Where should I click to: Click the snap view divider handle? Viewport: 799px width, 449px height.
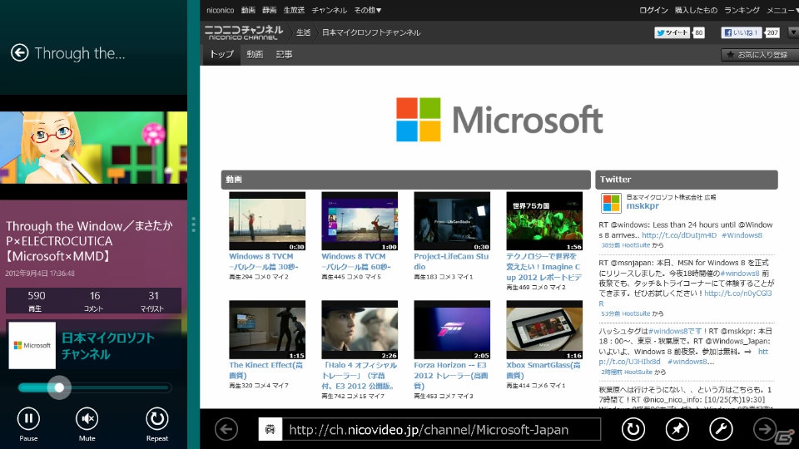pyautogui.click(x=194, y=224)
